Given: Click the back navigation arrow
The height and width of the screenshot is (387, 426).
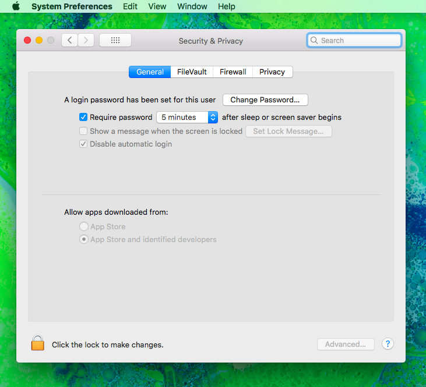Looking at the screenshot, I should (69, 40).
